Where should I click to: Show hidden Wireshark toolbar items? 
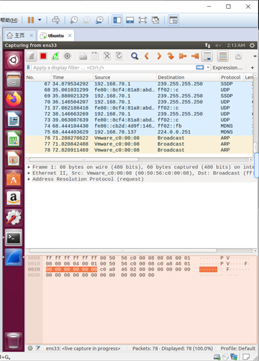[255, 56]
